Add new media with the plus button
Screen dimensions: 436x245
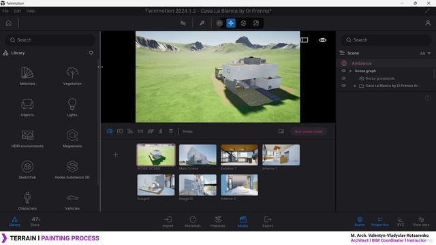pos(116,154)
